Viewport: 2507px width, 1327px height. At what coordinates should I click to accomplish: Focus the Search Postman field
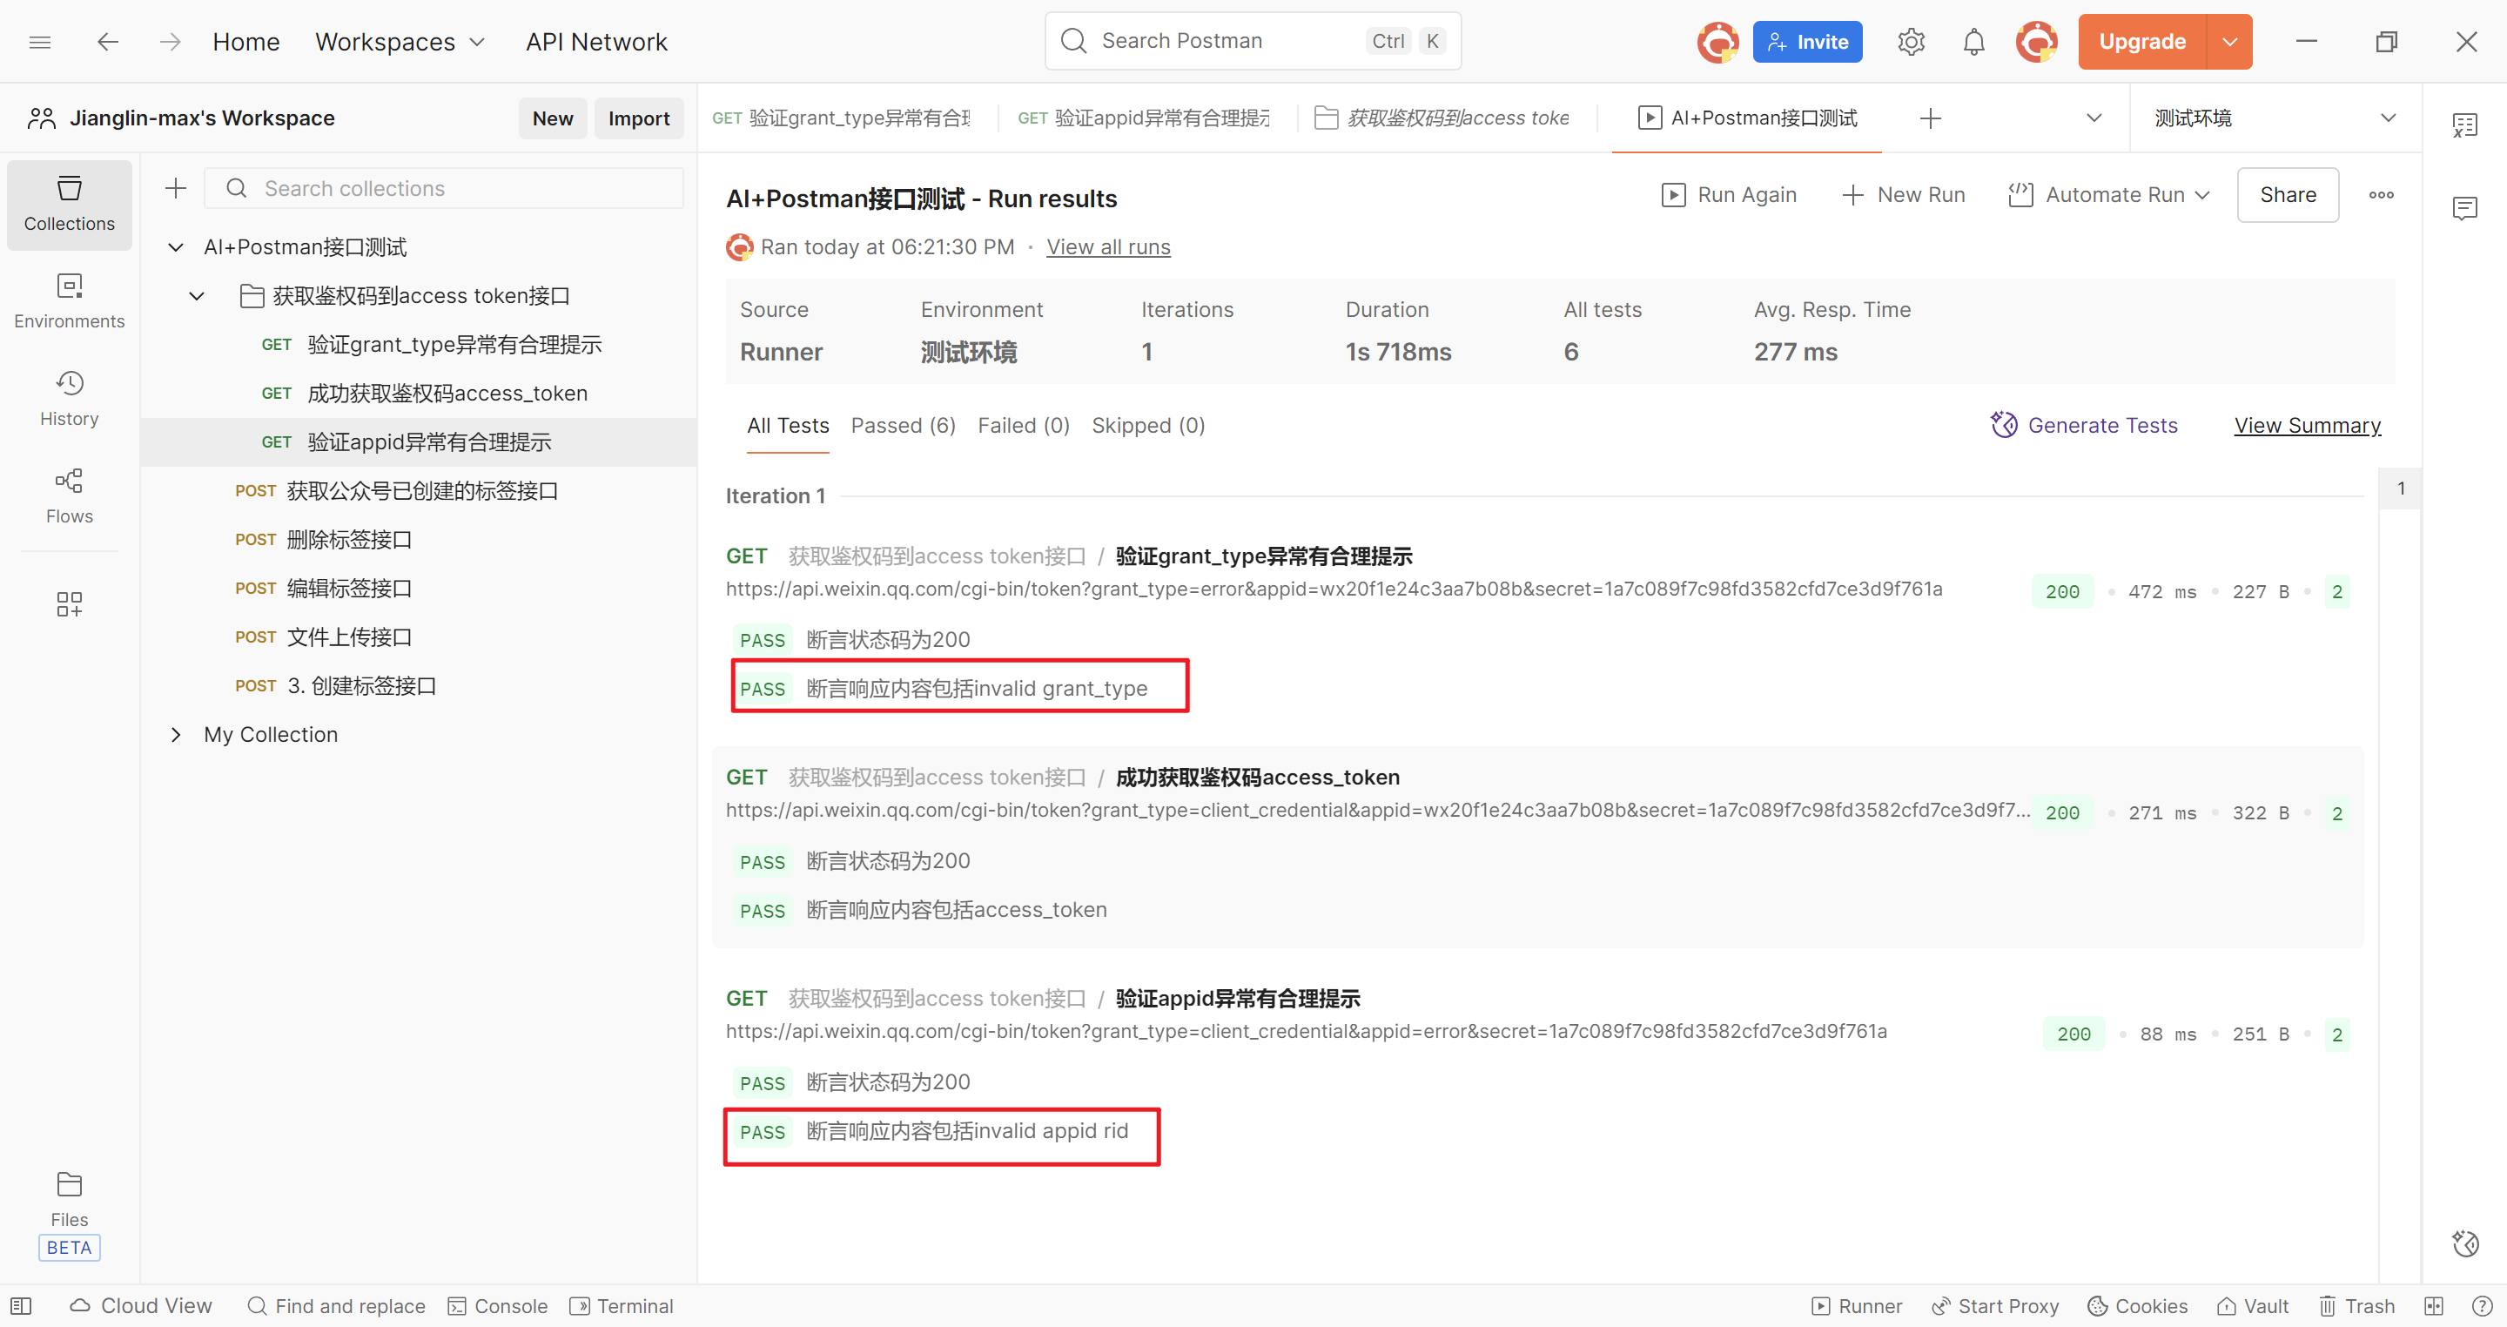1253,41
